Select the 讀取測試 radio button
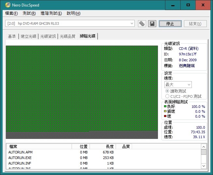 [x=167, y=91]
